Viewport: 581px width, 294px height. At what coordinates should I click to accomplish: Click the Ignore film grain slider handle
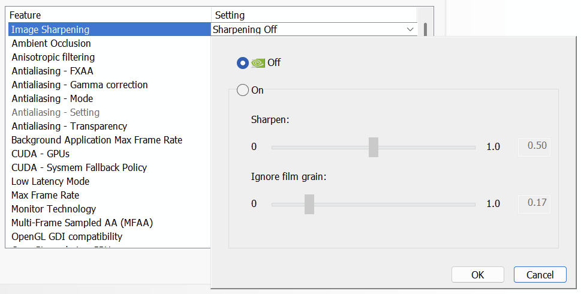pyautogui.click(x=309, y=204)
